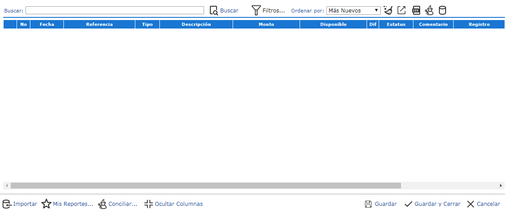Click the Buscar text link

pos(230,11)
